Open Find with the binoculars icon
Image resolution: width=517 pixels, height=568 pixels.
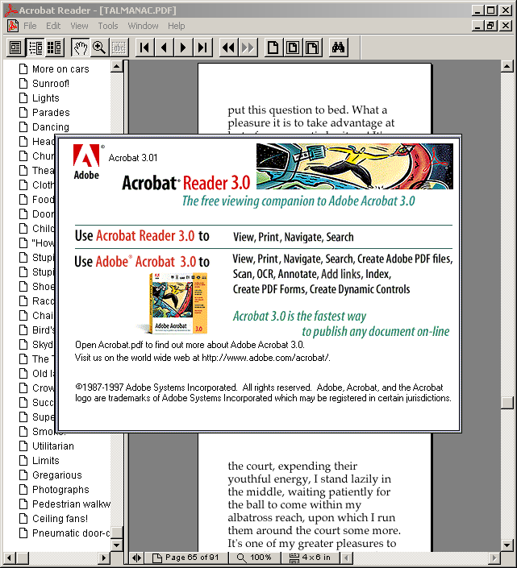point(338,48)
